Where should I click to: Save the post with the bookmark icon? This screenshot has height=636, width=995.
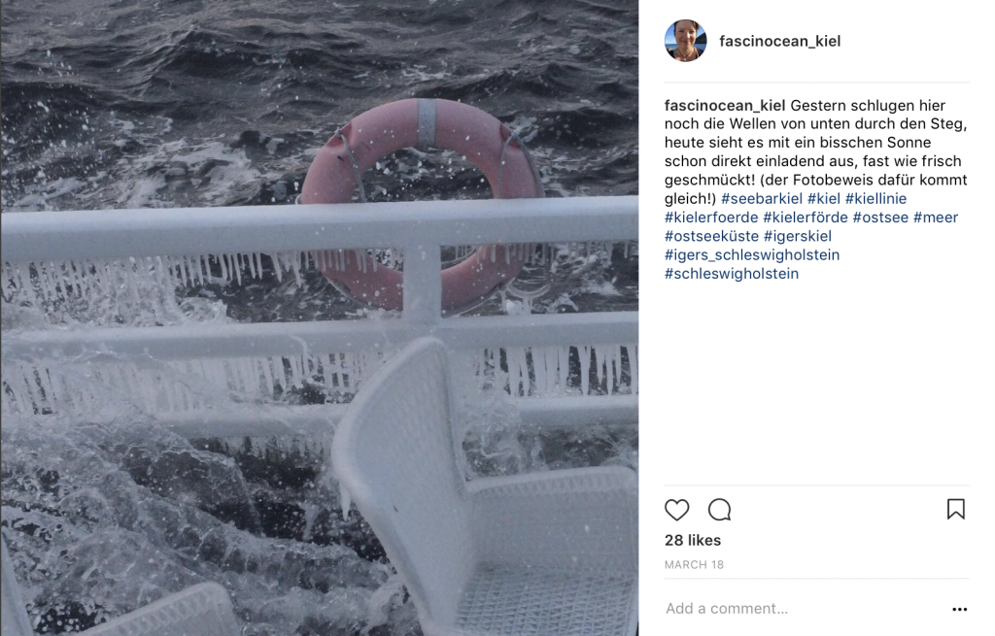click(956, 509)
